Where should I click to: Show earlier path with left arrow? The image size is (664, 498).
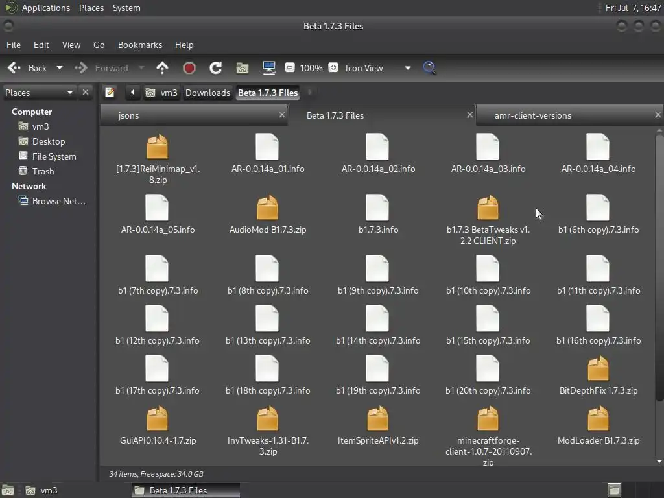pos(132,92)
